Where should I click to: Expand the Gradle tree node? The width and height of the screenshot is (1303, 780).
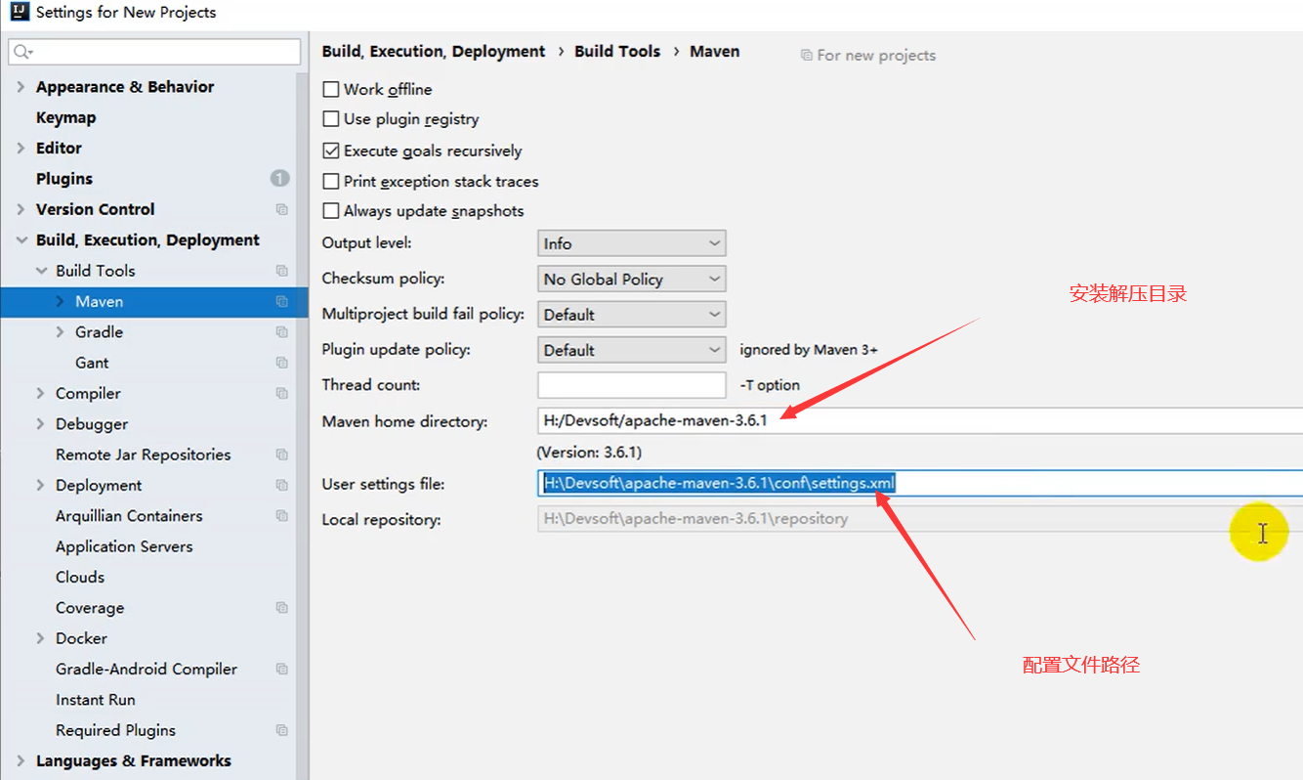coord(61,332)
